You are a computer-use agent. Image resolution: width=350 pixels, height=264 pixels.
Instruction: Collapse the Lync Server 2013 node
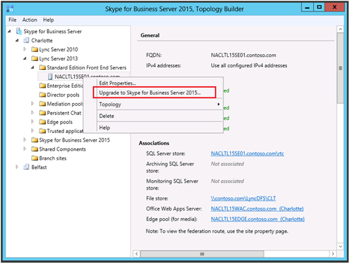(25, 59)
